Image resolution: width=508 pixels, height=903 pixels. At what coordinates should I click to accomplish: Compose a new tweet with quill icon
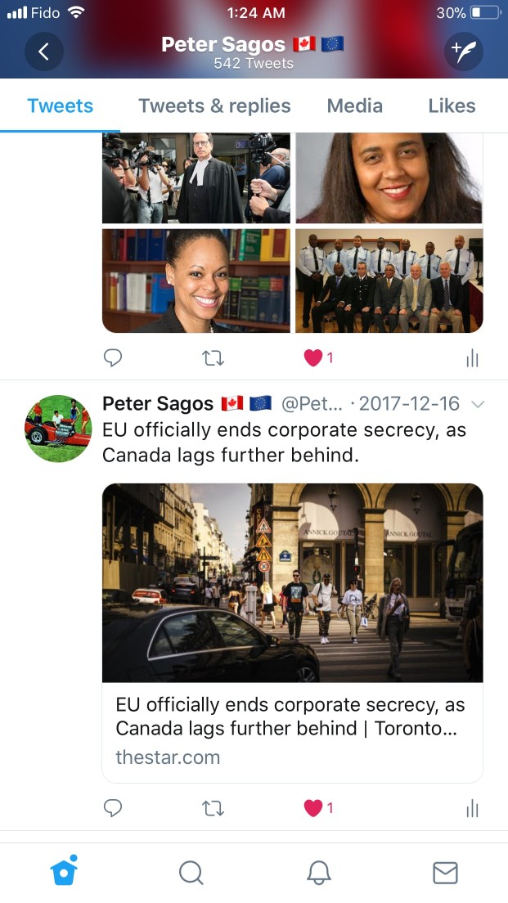click(x=464, y=52)
